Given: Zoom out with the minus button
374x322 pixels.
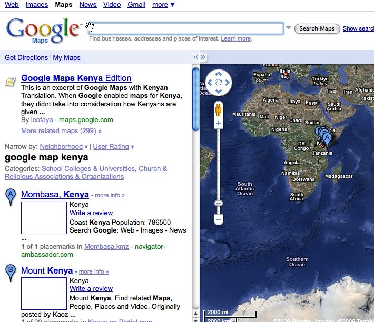Looking at the screenshot, I should (219, 219).
